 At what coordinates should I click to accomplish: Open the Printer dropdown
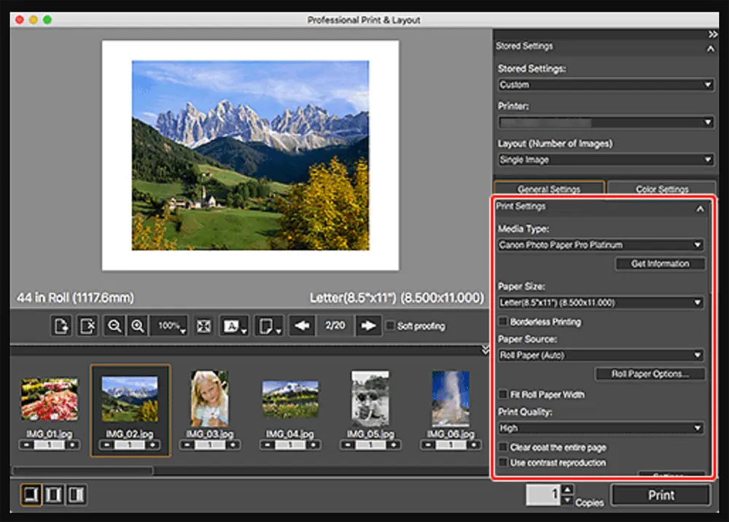pos(606,122)
